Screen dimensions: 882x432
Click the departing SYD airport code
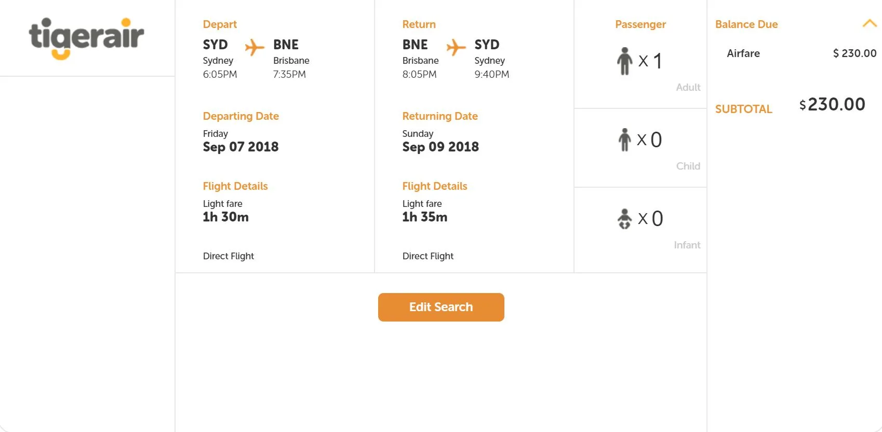coord(215,45)
